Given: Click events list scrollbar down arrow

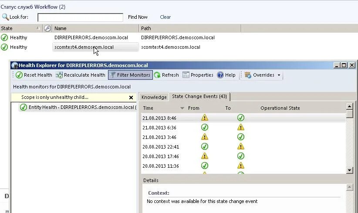Looking at the screenshot, I should point(350,170).
